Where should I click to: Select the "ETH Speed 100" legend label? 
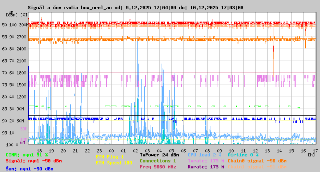click(114, 163)
